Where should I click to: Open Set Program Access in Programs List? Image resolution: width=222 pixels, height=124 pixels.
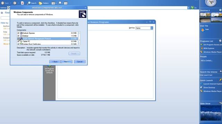click(x=211, y=44)
